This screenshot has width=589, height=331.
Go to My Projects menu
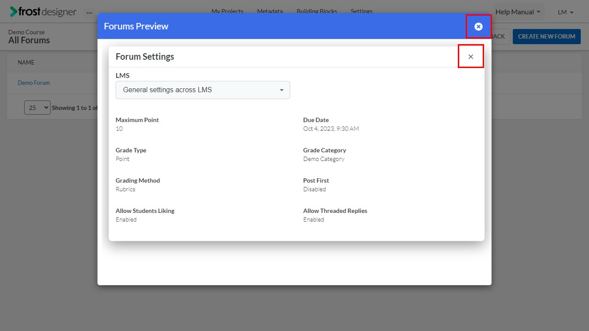coord(227,11)
